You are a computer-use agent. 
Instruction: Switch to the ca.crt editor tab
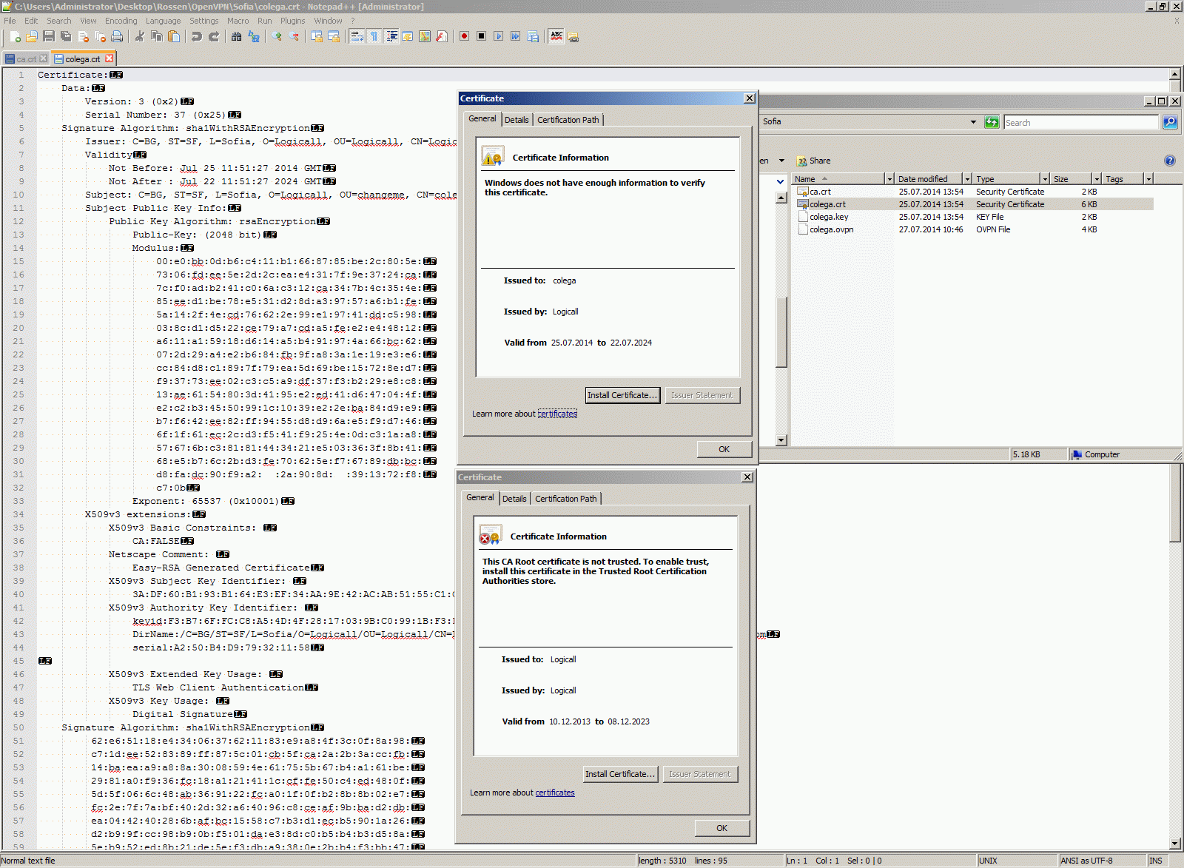click(x=25, y=58)
